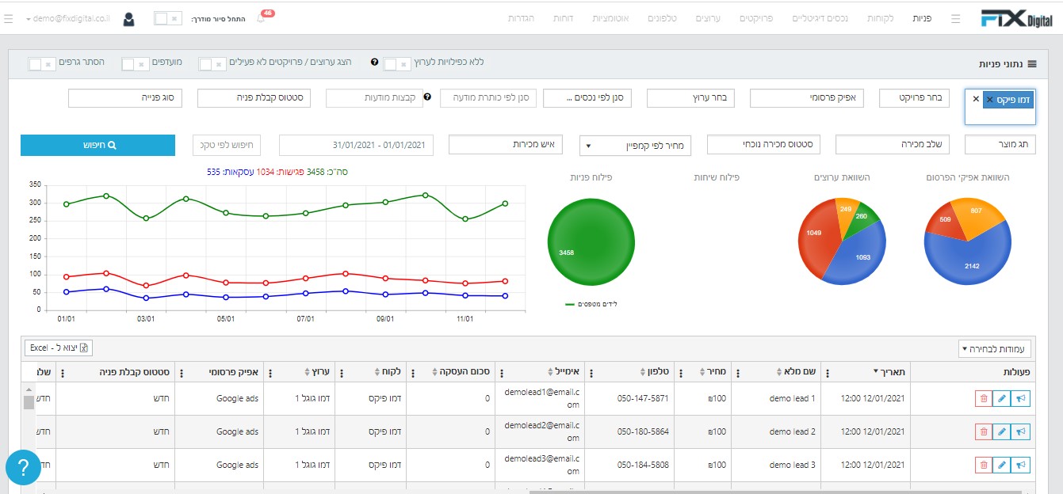Open the דוחות menu

point(564,18)
